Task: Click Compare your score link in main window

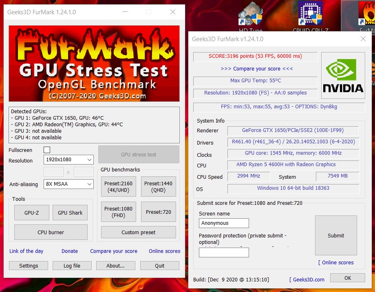Action: click(x=114, y=251)
